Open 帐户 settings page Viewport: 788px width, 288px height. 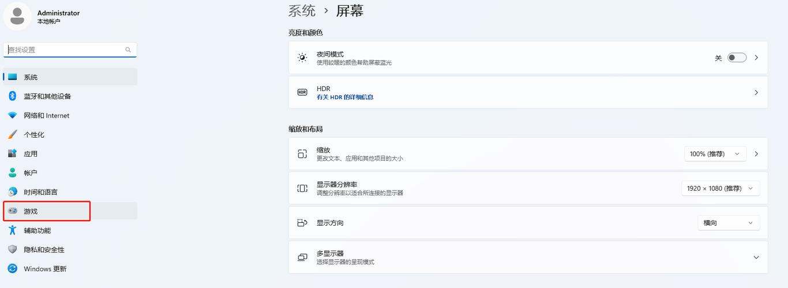click(x=70, y=173)
